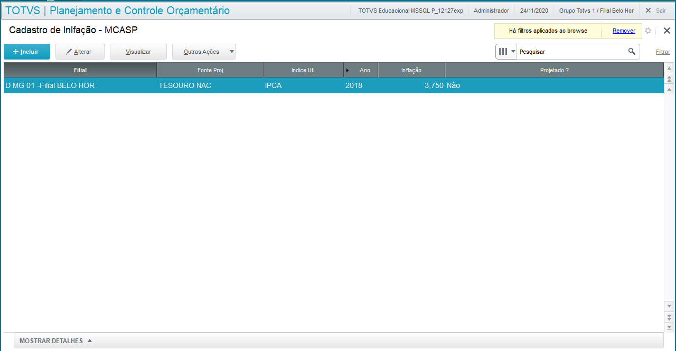Click the magnifying glass search icon

(x=632, y=52)
